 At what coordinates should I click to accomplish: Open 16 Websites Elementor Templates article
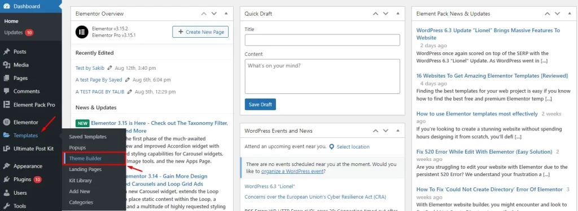(x=492, y=76)
